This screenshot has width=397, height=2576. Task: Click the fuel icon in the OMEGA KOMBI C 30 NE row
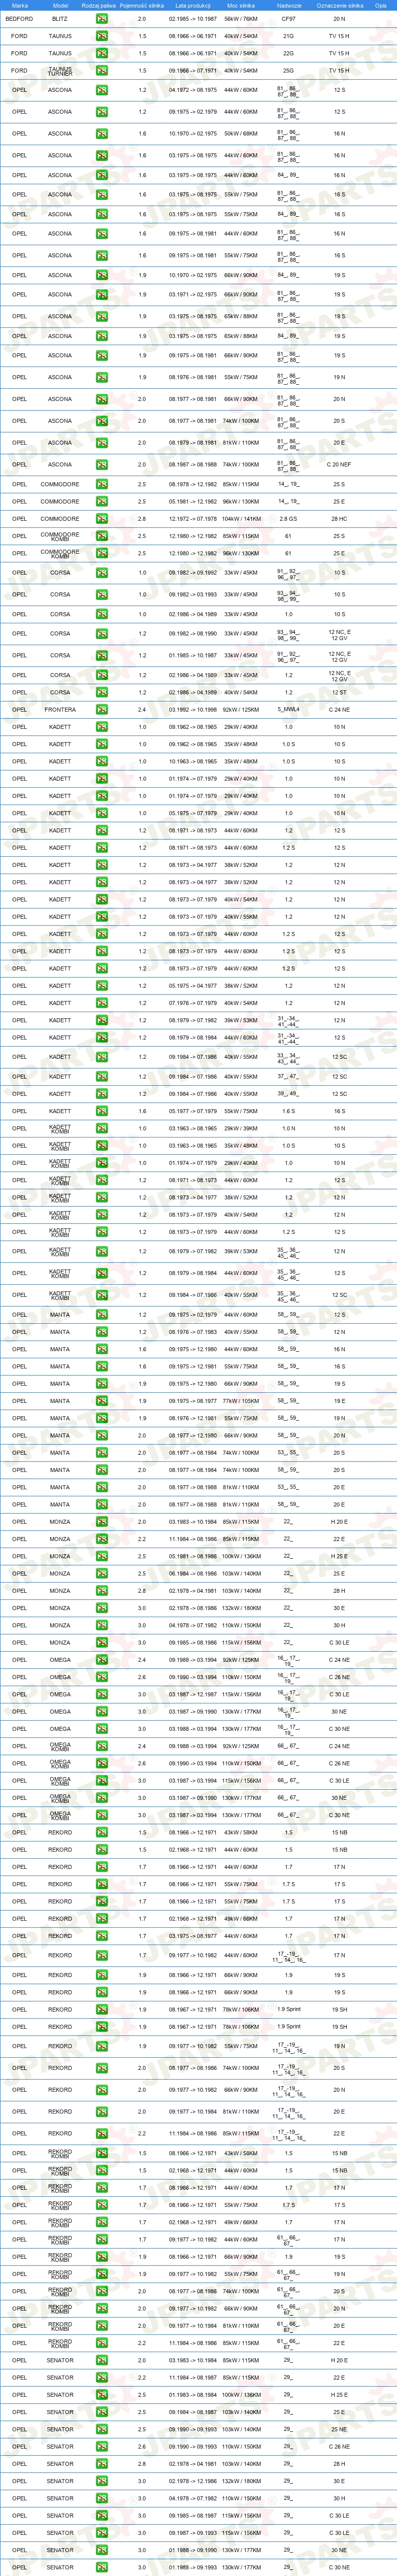coord(102,1815)
